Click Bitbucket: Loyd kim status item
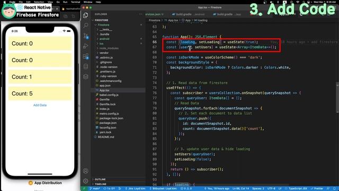Screen dimensions: 339x191 [x=163, y=189]
